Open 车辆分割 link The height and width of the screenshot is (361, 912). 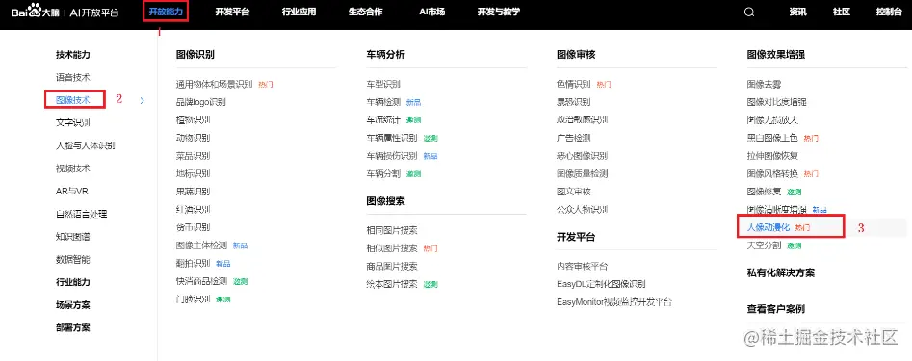click(x=383, y=173)
